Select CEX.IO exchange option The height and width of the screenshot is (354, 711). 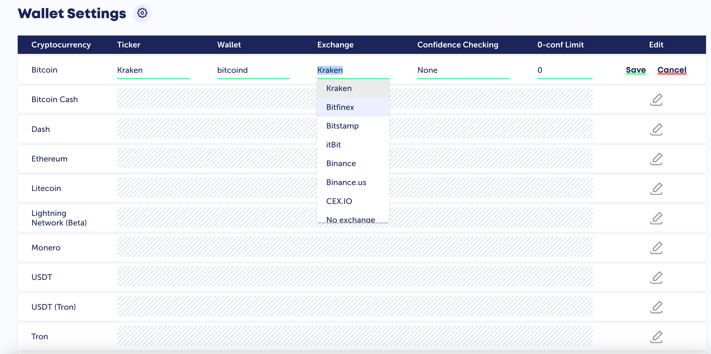339,201
